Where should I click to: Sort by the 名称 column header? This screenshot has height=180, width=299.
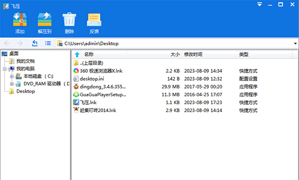coord(89,54)
